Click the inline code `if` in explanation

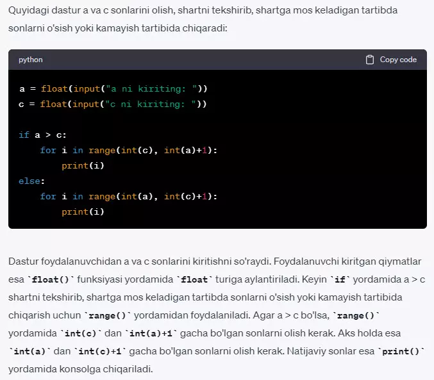[x=340, y=279]
